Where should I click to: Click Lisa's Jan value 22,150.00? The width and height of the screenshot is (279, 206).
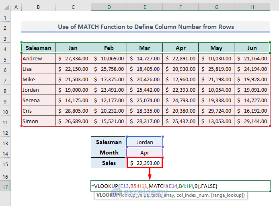[73, 69]
